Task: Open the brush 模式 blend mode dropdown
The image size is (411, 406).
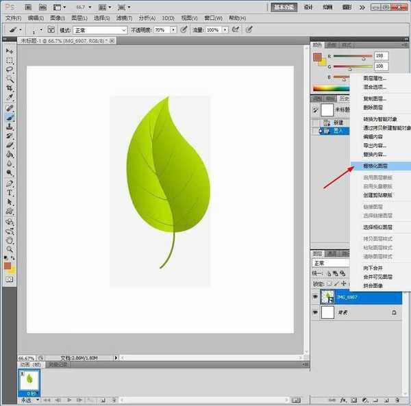Action: click(99, 30)
